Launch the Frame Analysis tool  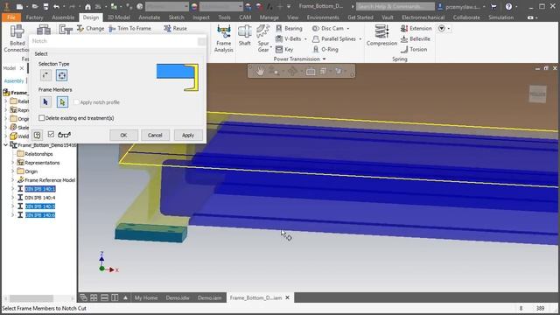tap(224, 38)
